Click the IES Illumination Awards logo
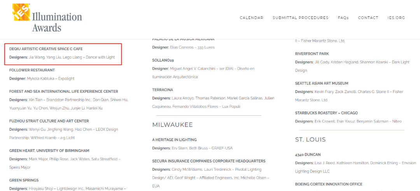Image resolution: width=420 pixels, height=191 pixels. (47, 17)
